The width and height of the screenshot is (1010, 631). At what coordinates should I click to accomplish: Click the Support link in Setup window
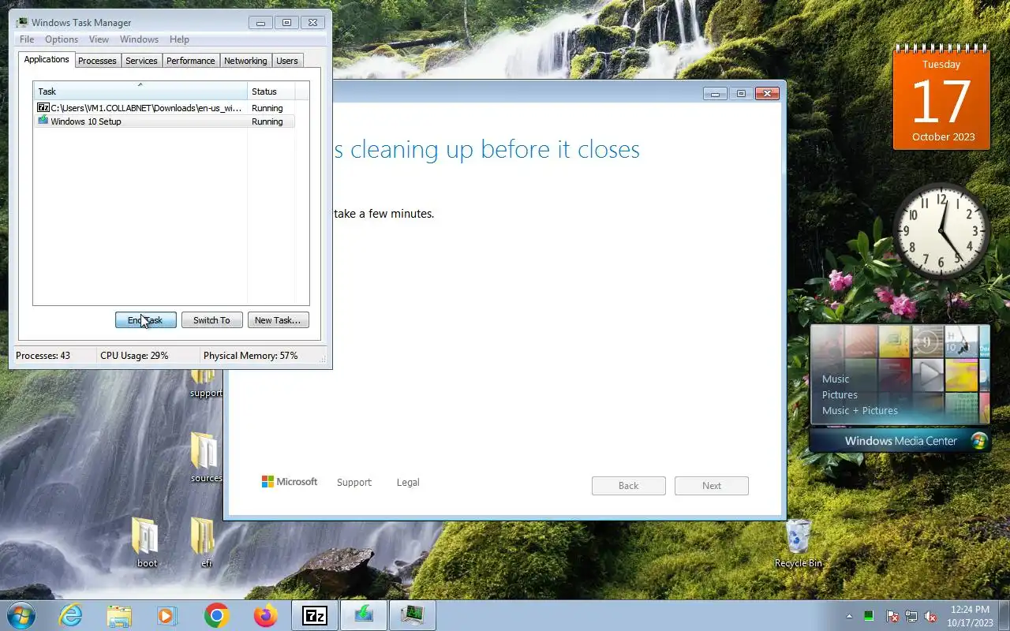[x=353, y=483]
